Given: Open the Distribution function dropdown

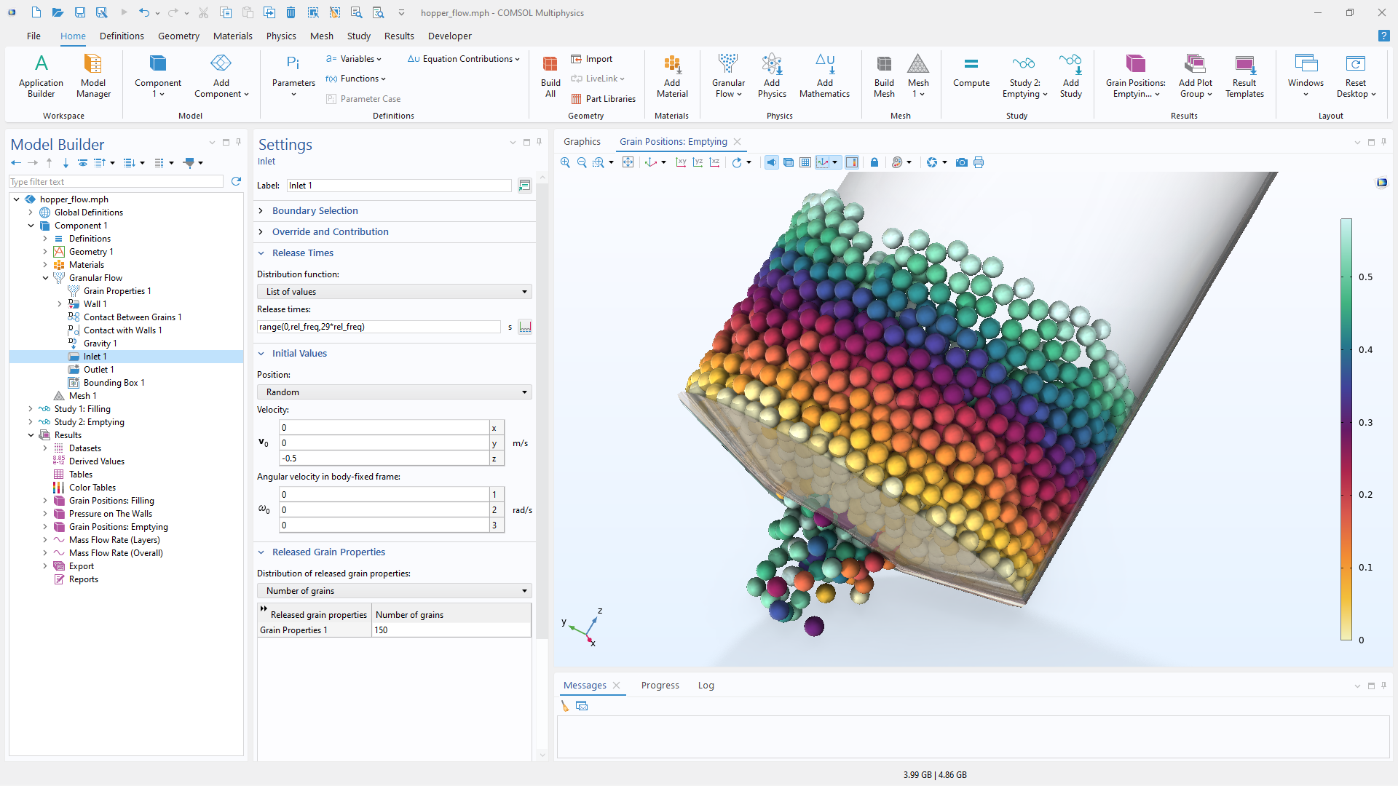Looking at the screenshot, I should point(394,292).
